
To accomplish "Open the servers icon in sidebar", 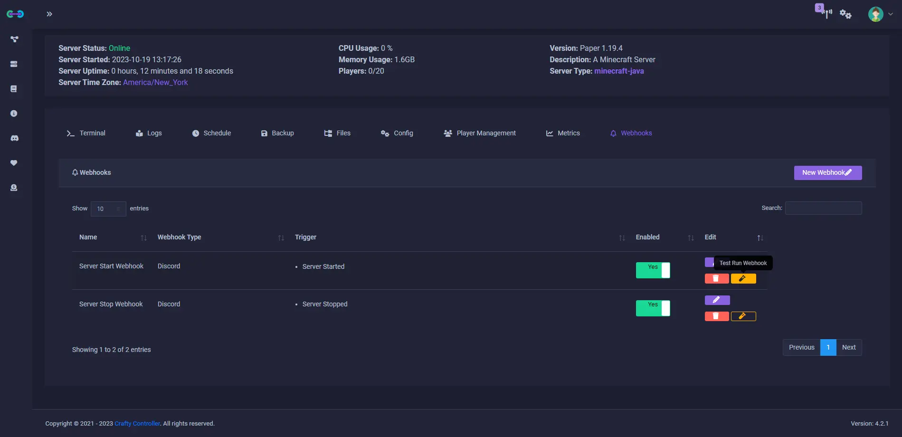I will 14,64.
